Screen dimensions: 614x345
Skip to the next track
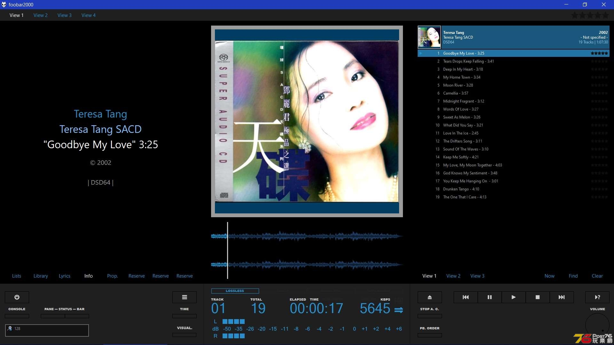point(562,297)
